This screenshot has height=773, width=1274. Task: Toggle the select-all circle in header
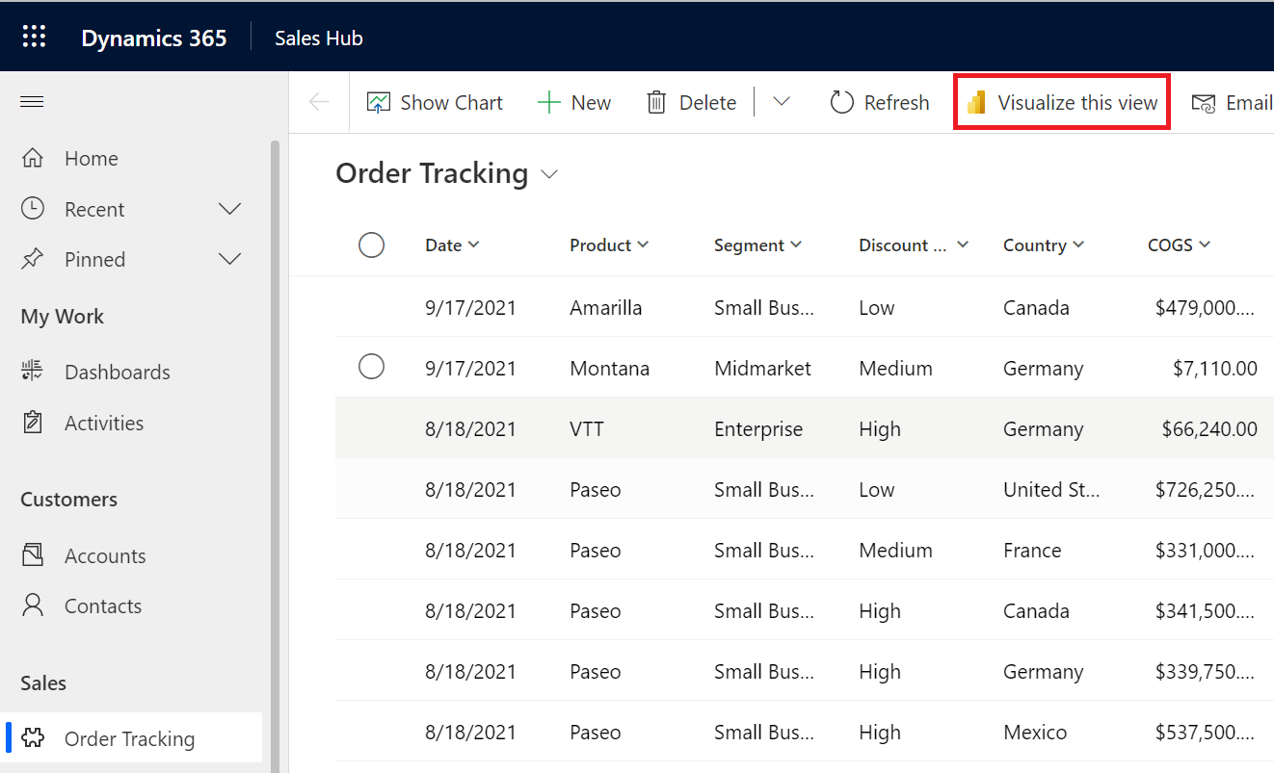pos(371,245)
